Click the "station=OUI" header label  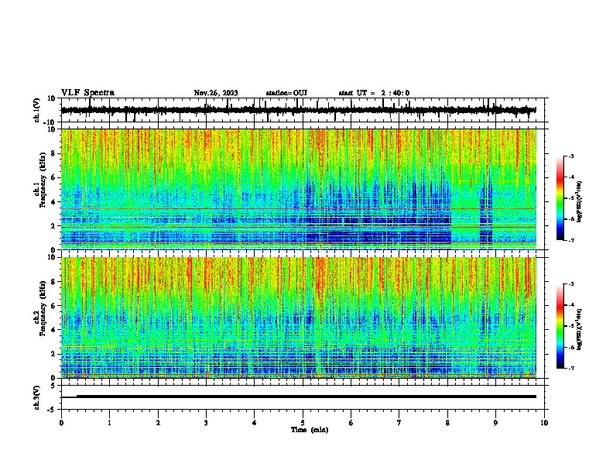(286, 93)
